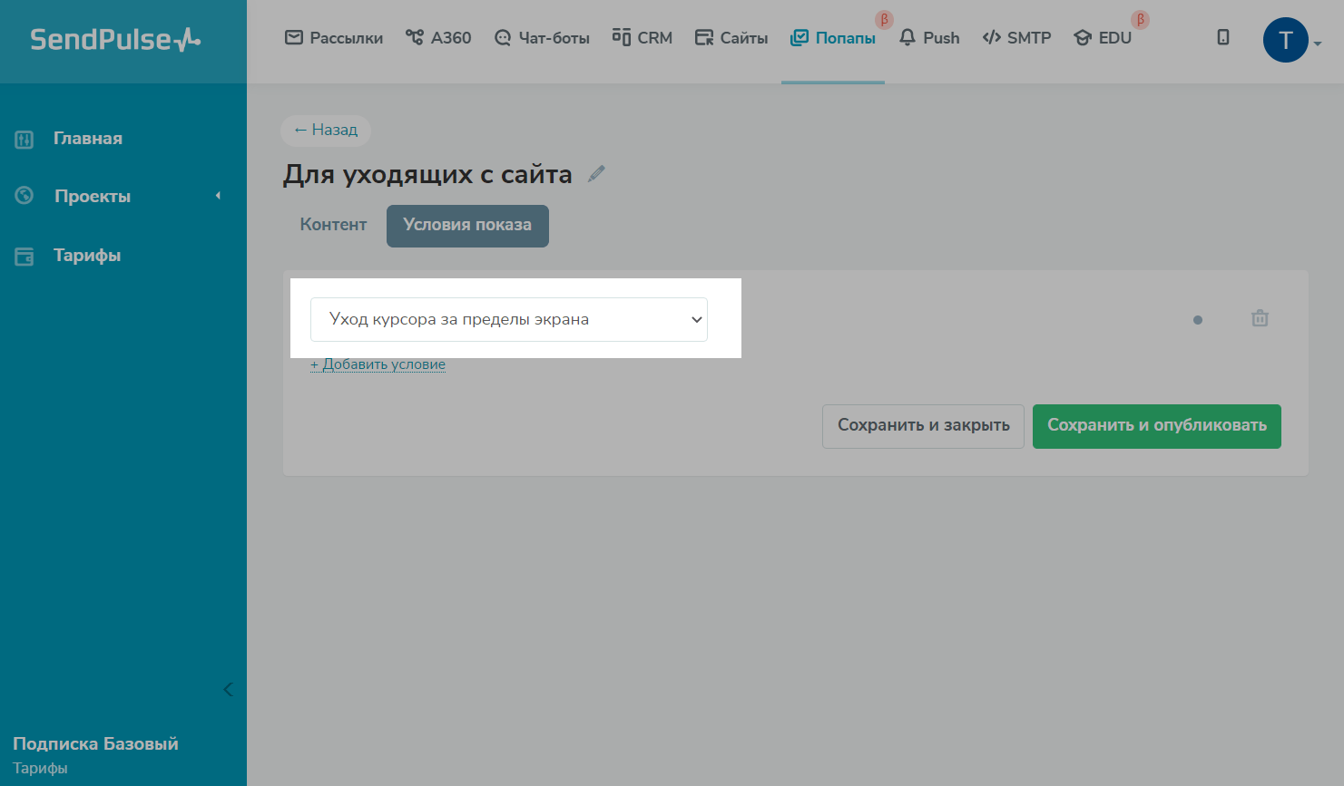Open Push notifications section
The height and width of the screenshot is (786, 1344).
point(929,38)
